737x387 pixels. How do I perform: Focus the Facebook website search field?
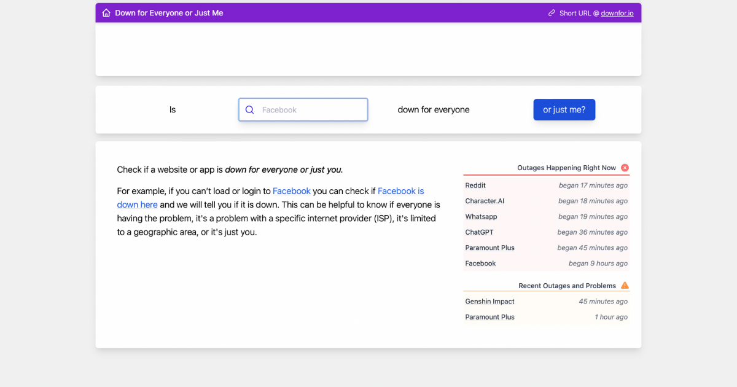point(303,110)
